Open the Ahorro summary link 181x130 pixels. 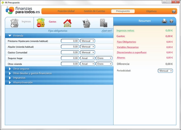pos(121,58)
